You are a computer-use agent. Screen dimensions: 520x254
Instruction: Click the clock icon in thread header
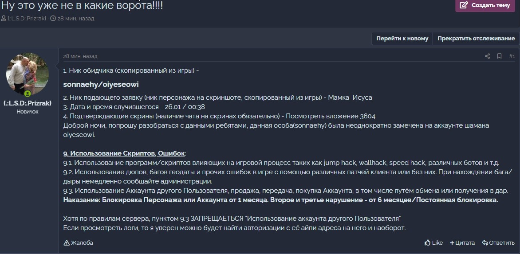(53, 19)
